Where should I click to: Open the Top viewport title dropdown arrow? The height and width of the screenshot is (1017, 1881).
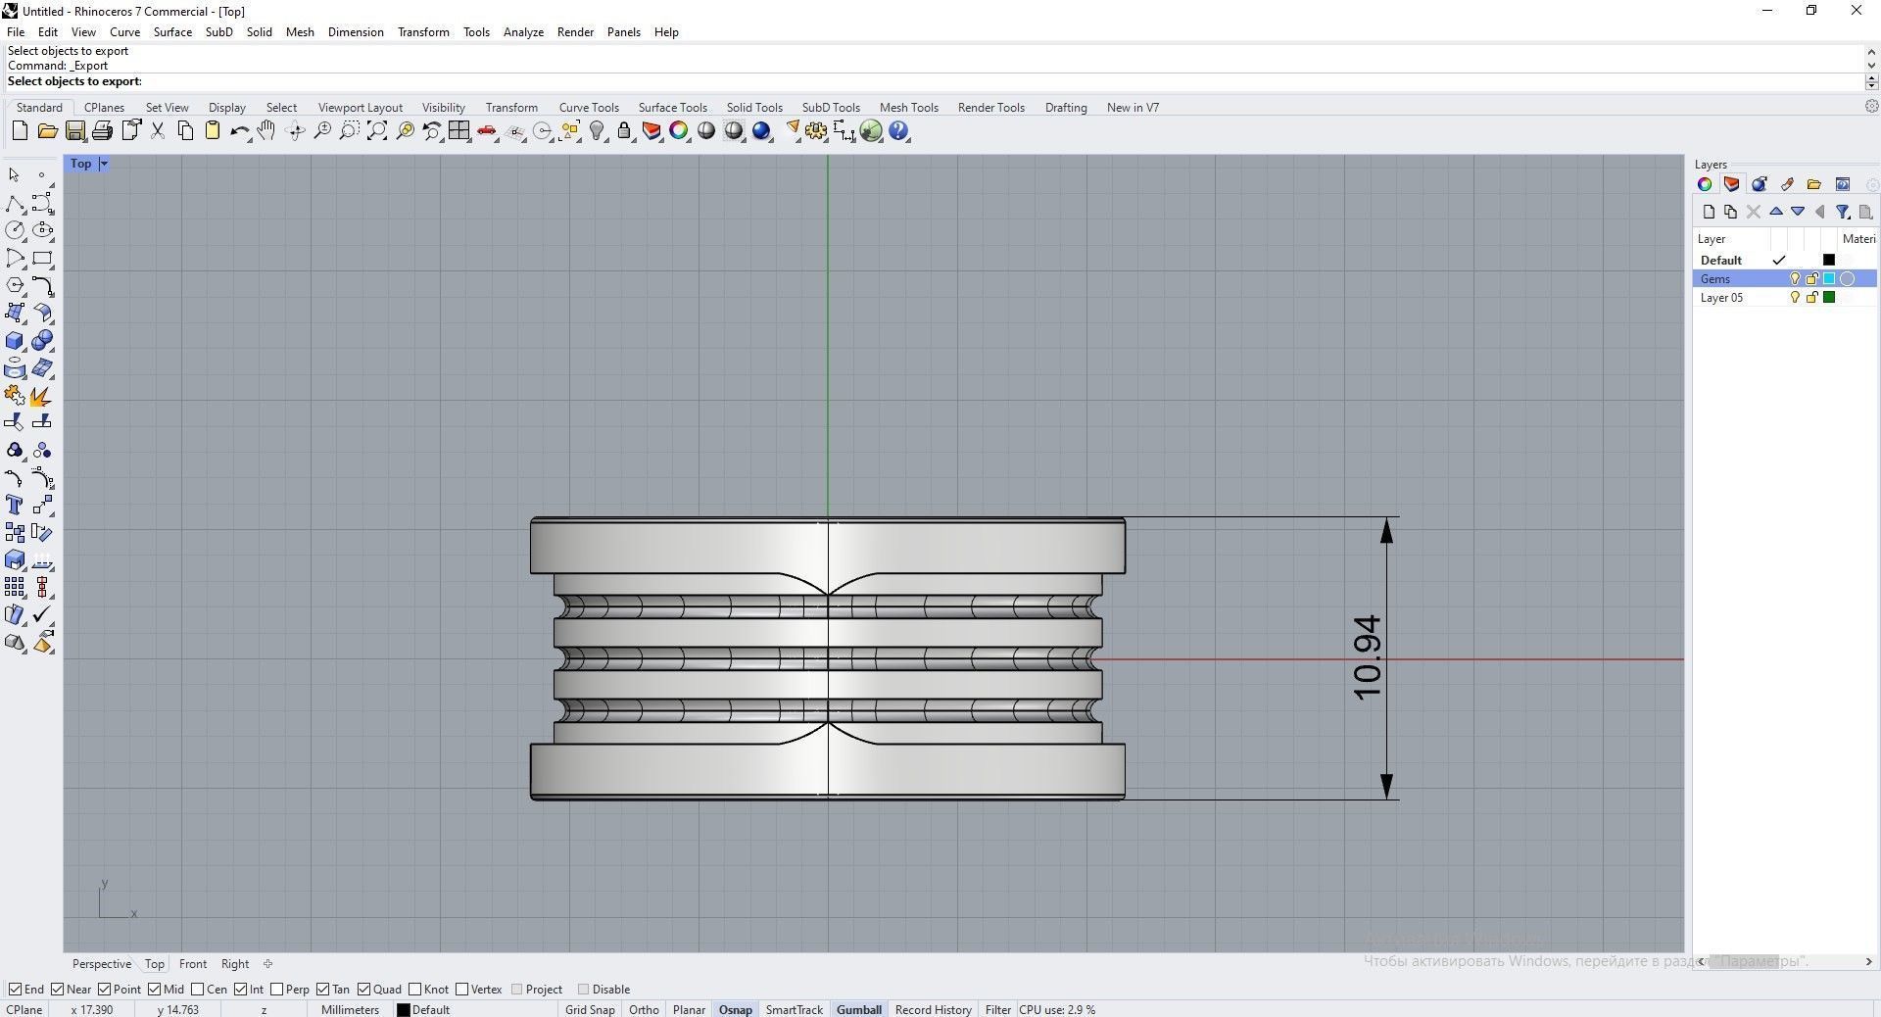(x=104, y=164)
